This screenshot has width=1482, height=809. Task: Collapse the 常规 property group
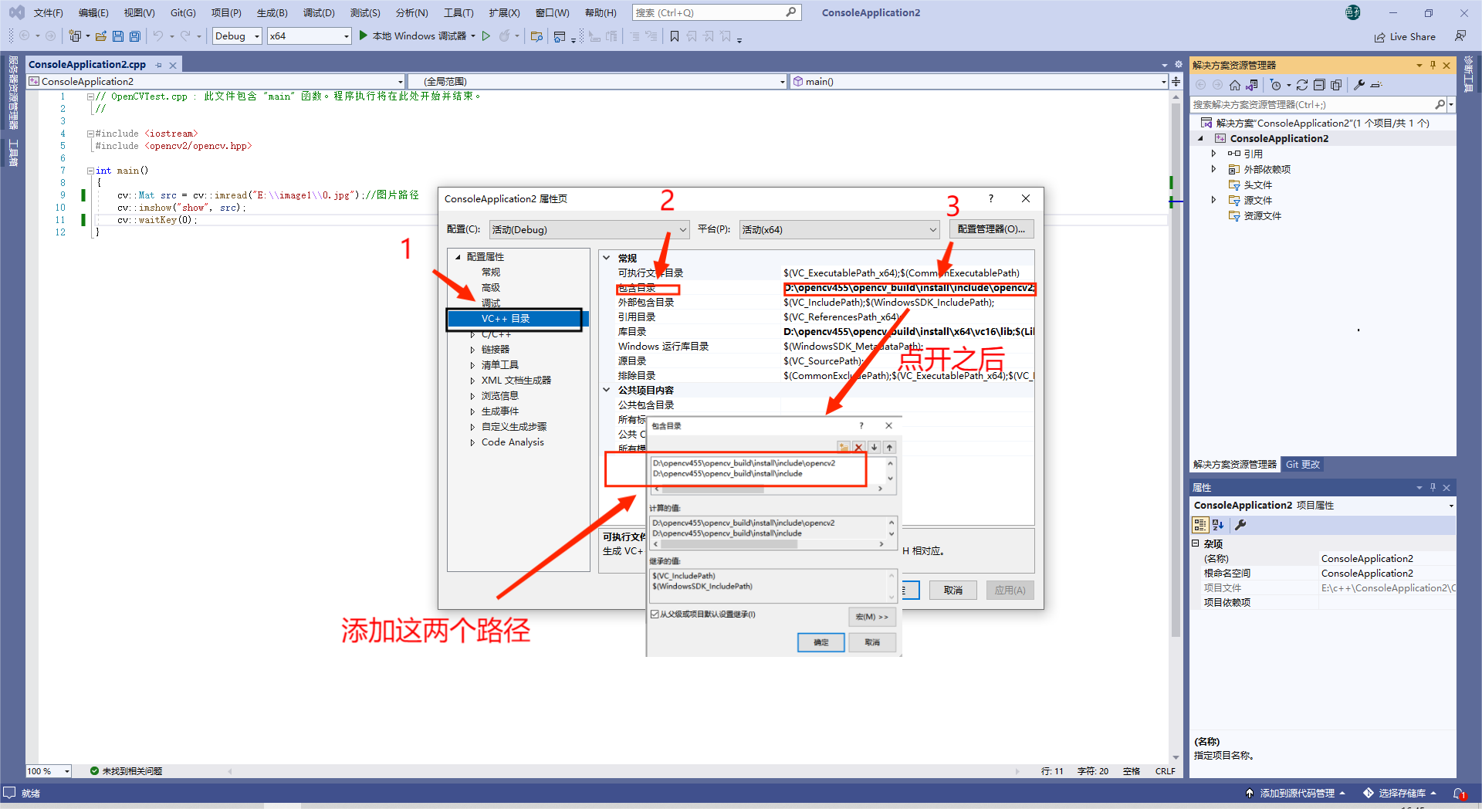tap(607, 258)
